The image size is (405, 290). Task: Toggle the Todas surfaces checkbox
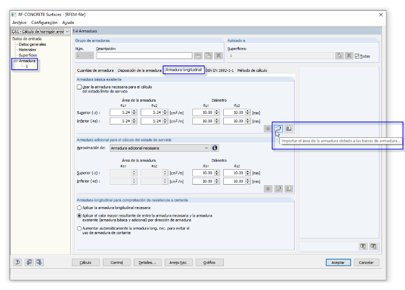pyautogui.click(x=357, y=56)
